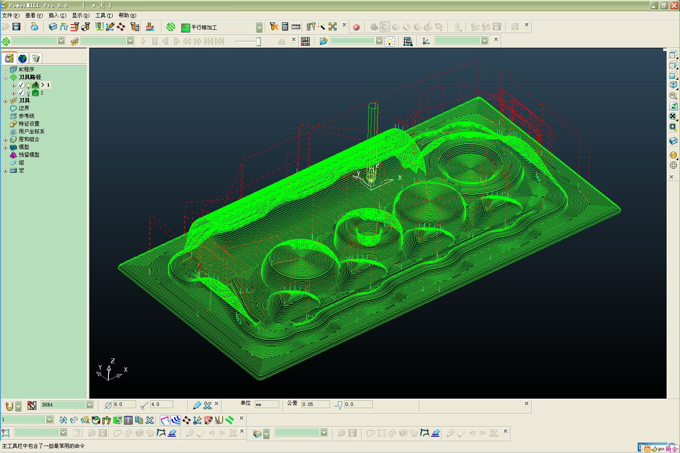The width and height of the screenshot is (680, 453).
Task: Select the 残留模型 tree item
Action: (x=29, y=154)
